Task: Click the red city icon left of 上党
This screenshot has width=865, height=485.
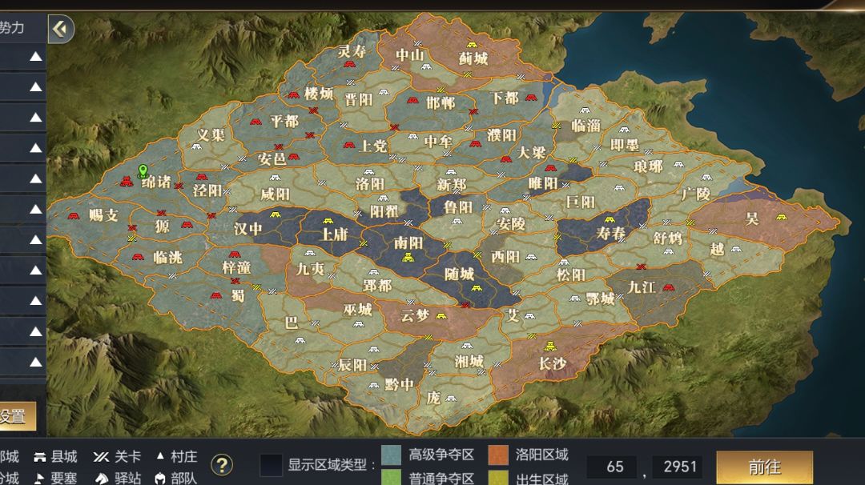Action: (348, 145)
